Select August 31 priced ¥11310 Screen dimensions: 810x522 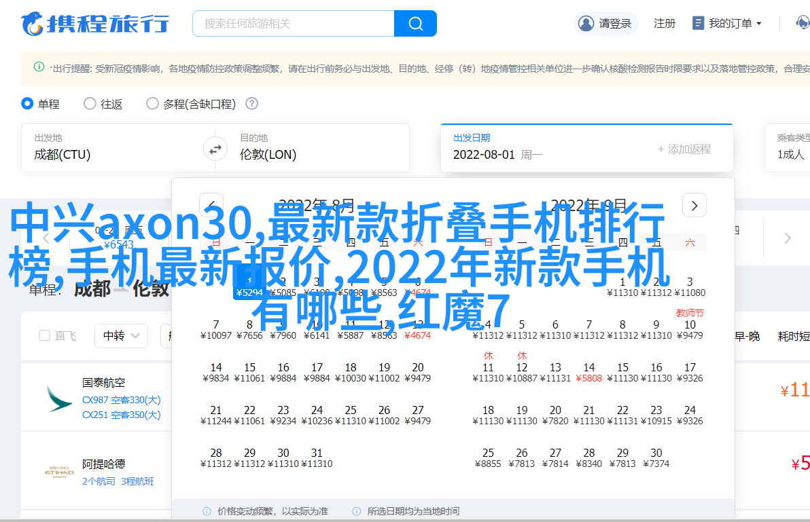pos(317,458)
